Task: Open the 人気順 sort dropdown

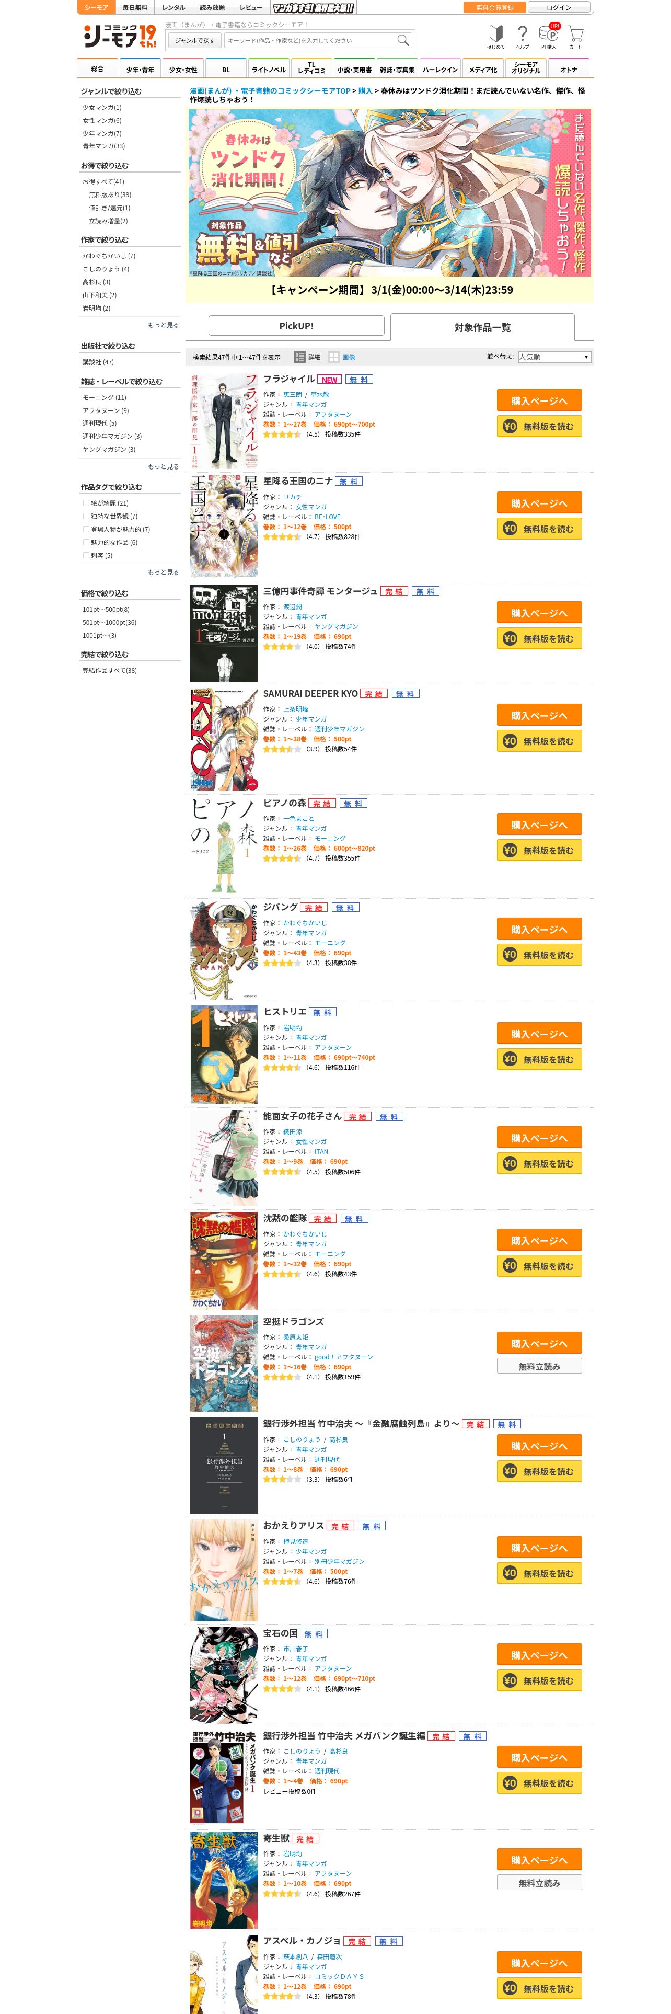Action: pos(553,357)
